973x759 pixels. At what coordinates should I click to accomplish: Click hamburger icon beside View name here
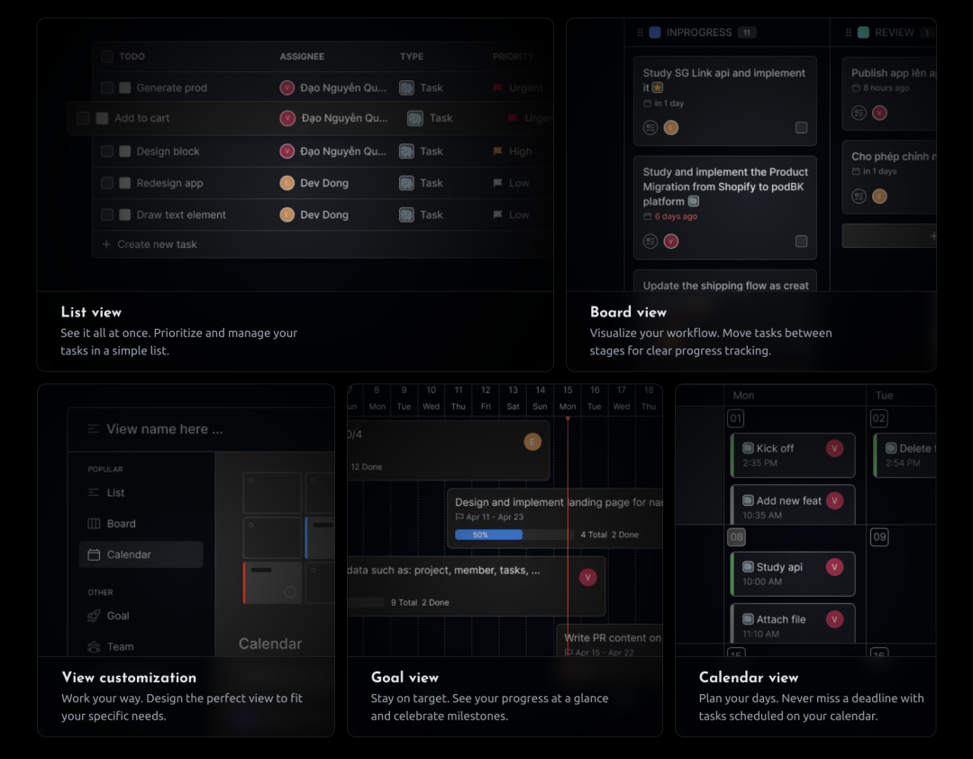94,428
